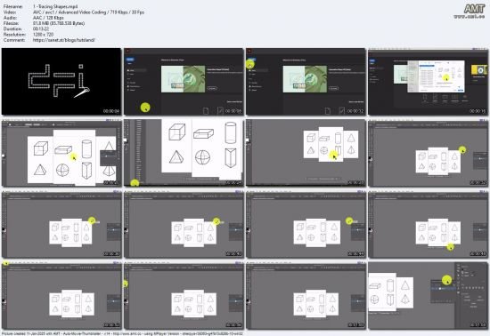Open the file-open dialog thumbnail stamped 00:00:15

[429, 82]
